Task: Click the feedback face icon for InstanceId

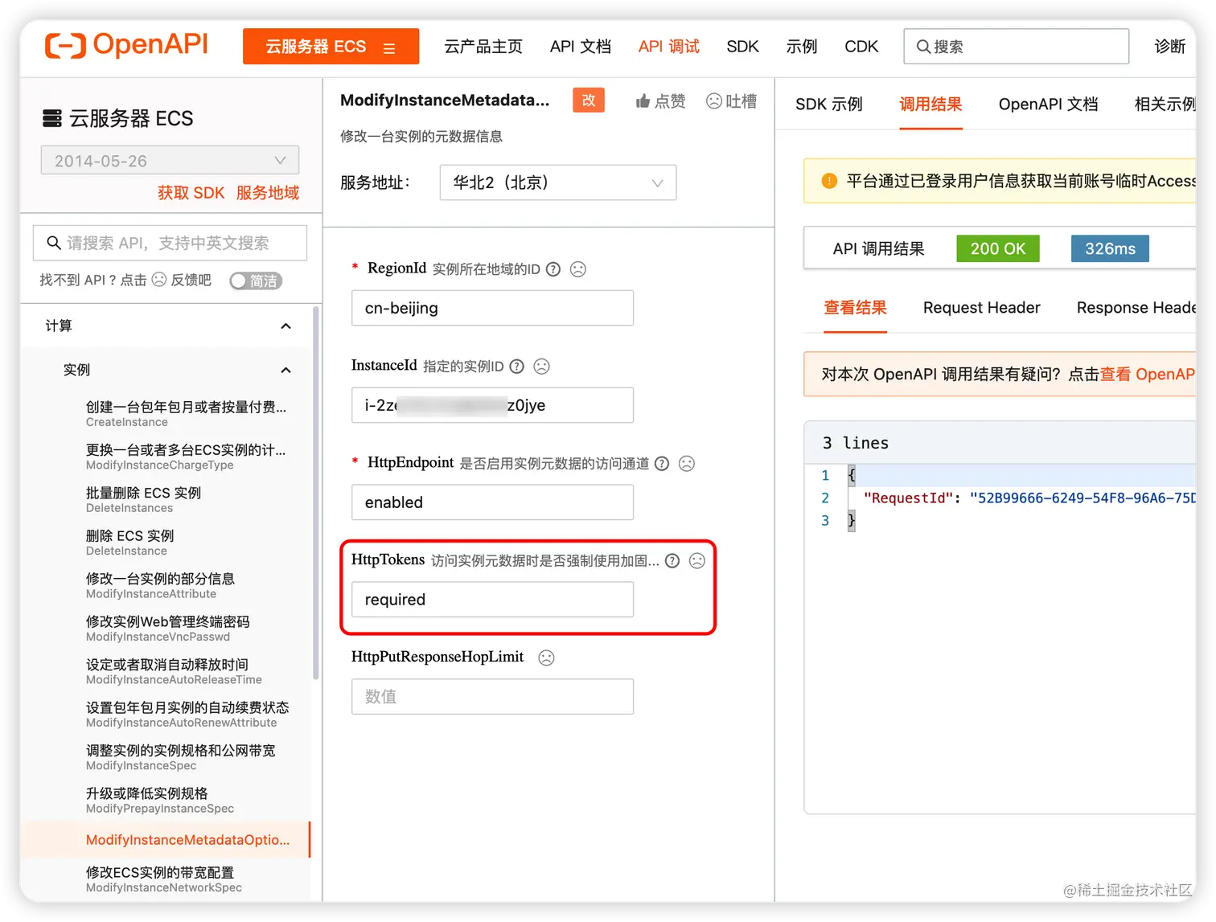Action: tap(542, 367)
